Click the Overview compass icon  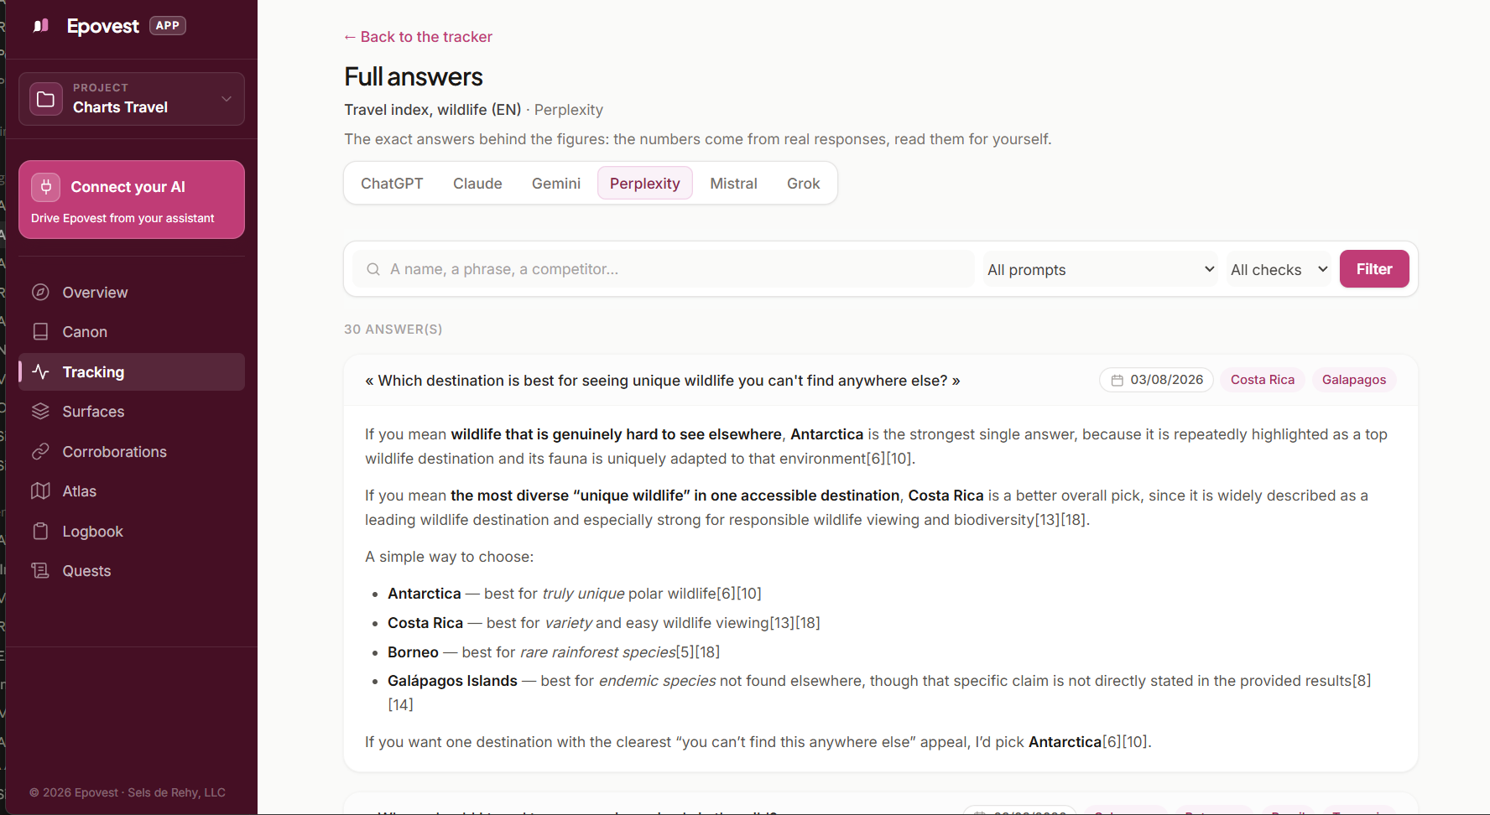pyautogui.click(x=40, y=292)
